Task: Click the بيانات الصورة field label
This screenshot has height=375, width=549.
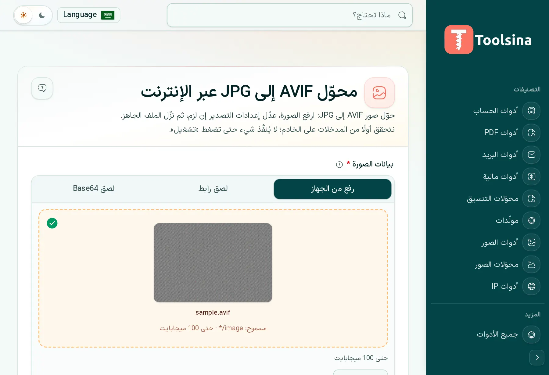Action: [x=373, y=164]
